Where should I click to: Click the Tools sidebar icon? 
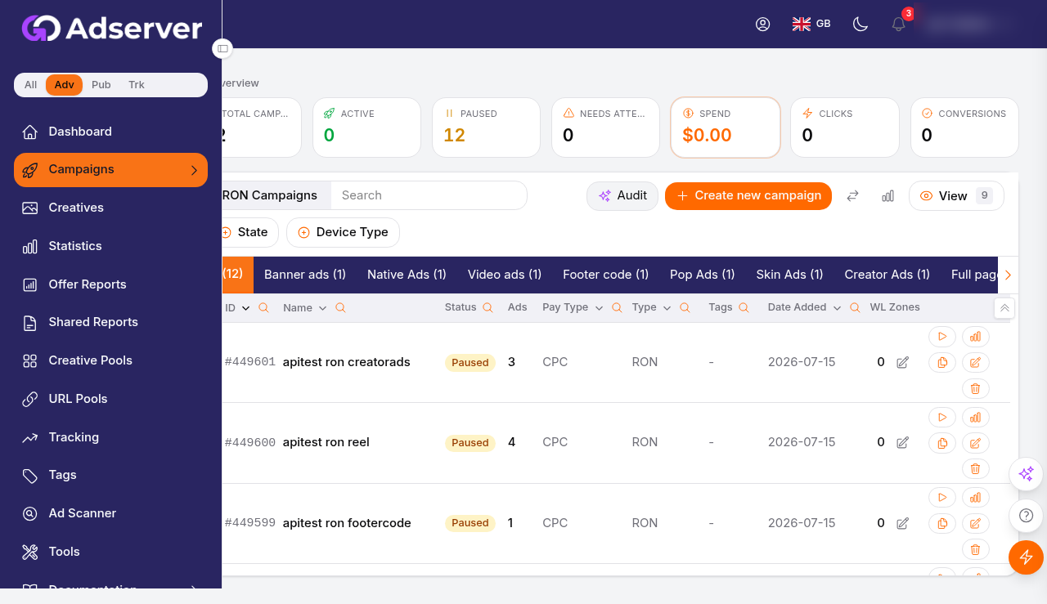[x=30, y=552]
